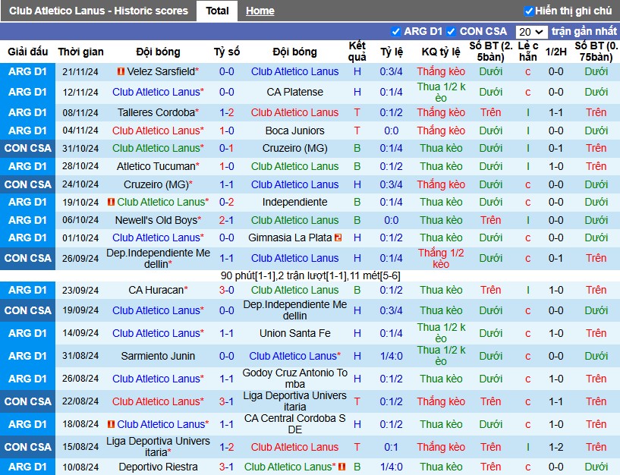Click Thắng 1/2 kèo on Medellin row
620x475 pixels.
[441, 258]
